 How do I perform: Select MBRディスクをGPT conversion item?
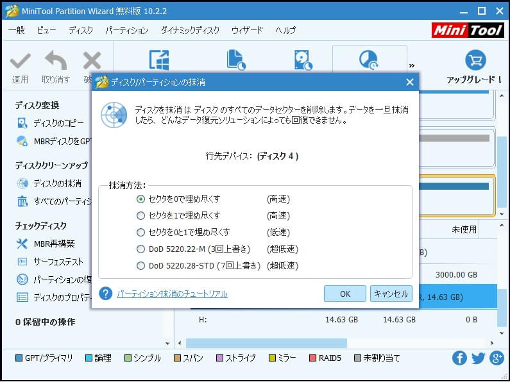(x=54, y=142)
